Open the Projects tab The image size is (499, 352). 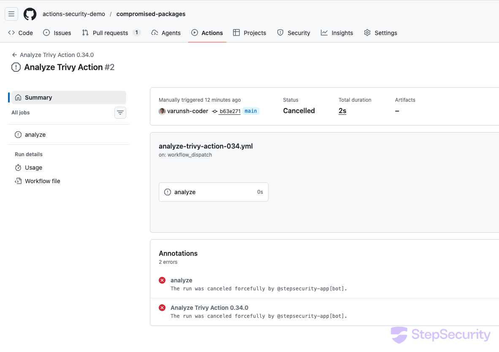pyautogui.click(x=250, y=33)
